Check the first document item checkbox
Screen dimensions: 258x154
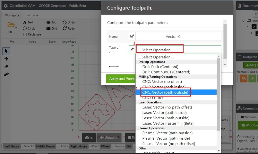point(254,27)
